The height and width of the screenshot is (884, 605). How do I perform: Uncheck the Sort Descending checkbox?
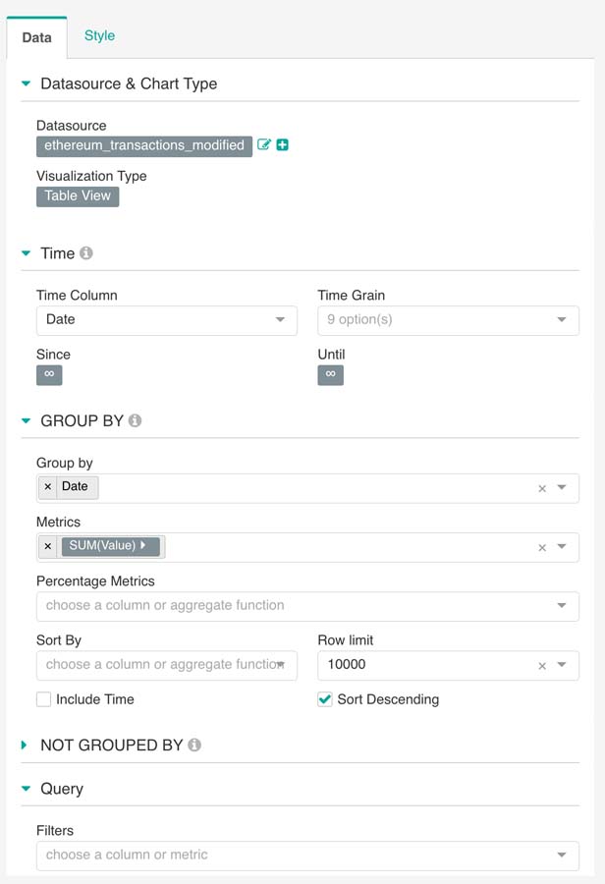point(325,699)
